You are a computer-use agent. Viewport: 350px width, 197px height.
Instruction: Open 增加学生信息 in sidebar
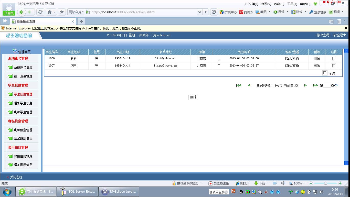pos(23,103)
